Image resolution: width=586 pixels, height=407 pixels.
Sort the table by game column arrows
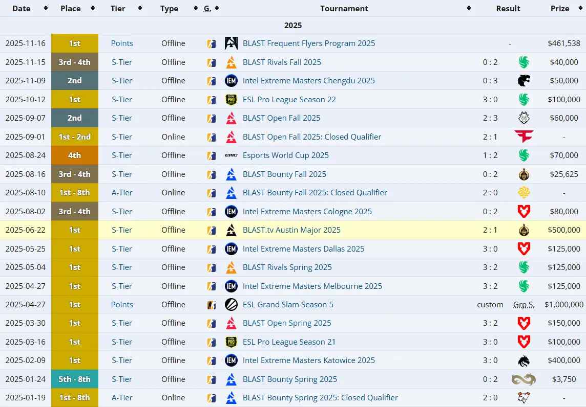pyautogui.click(x=217, y=8)
